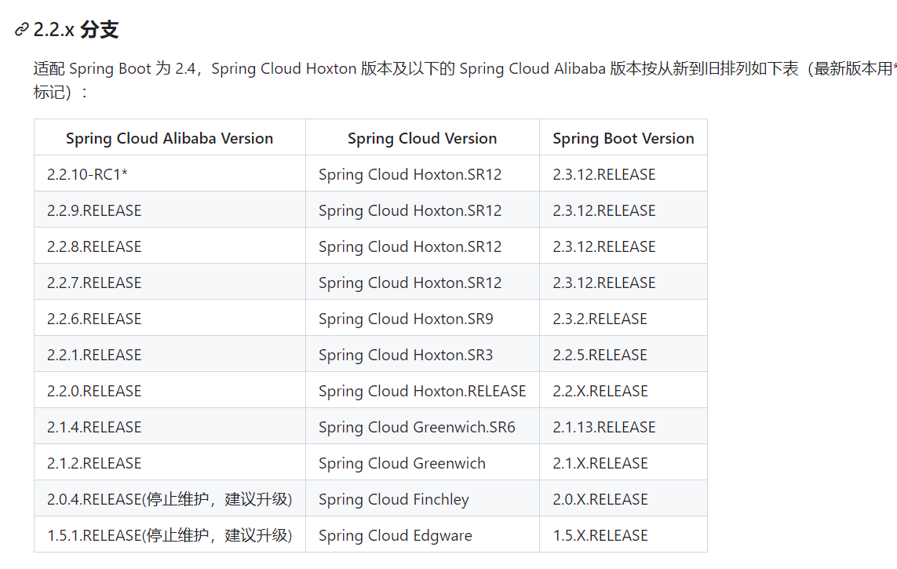This screenshot has width=897, height=569.
Task: Select 2.3.12.RELEASE in the 2.2.8.RELEASE row
Action: (623, 246)
